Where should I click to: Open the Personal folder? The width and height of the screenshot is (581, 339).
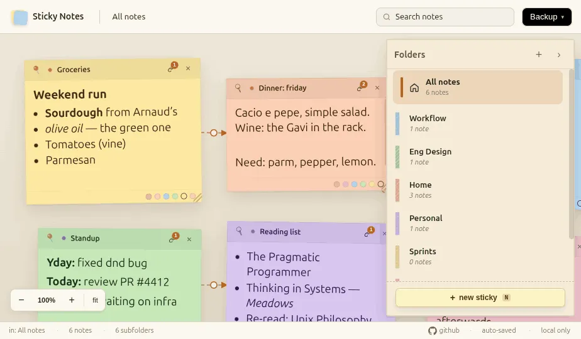(x=478, y=223)
